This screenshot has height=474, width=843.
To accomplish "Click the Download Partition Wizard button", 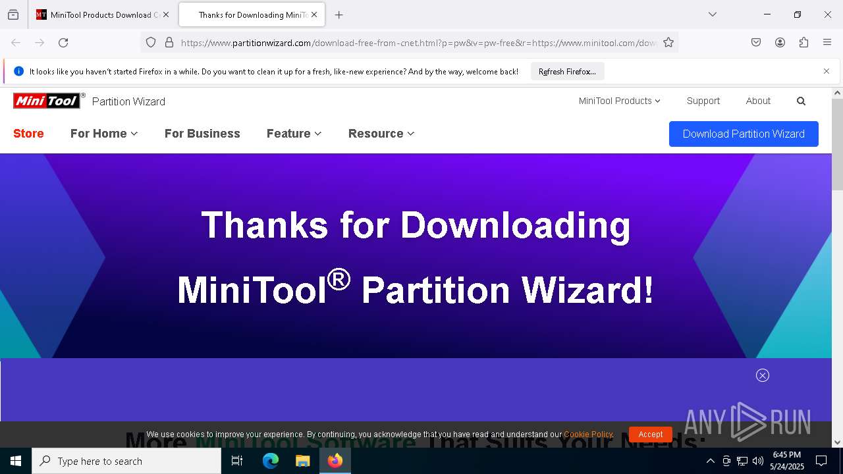I will click(744, 134).
